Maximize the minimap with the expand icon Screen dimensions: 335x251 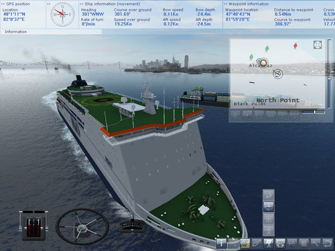tap(318, 45)
